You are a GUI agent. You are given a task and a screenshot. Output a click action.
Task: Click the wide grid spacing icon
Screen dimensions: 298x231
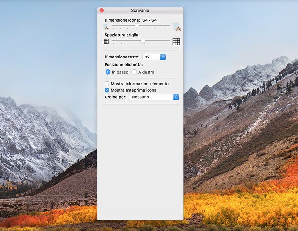tap(176, 42)
